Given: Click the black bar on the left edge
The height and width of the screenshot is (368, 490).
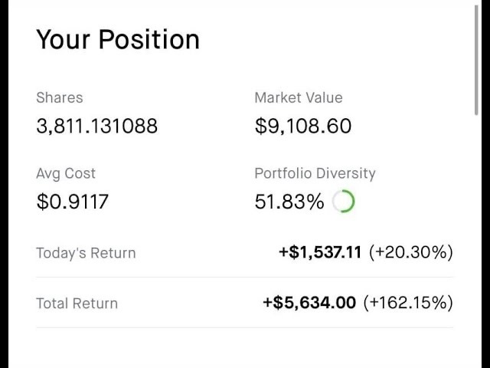Looking at the screenshot, I should (5, 184).
